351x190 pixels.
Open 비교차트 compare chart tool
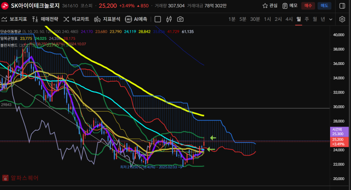coord(76,19)
